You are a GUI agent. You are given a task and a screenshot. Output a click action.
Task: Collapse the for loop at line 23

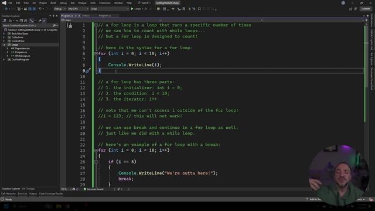96,151
